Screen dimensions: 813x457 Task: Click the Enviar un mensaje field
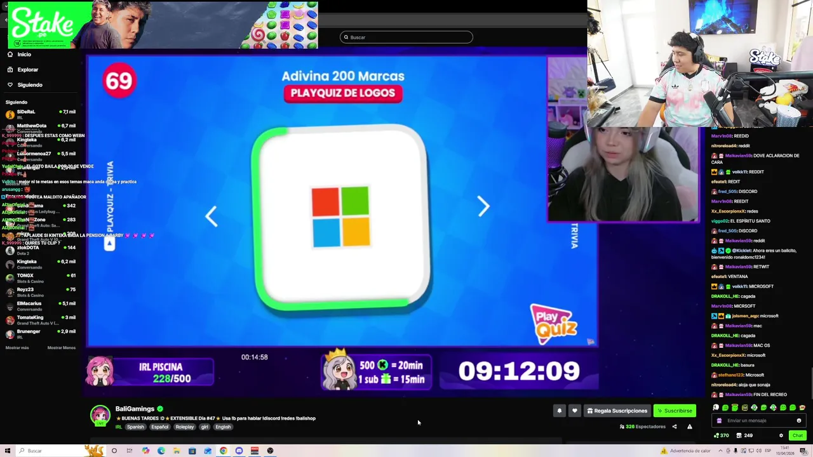[760, 421]
